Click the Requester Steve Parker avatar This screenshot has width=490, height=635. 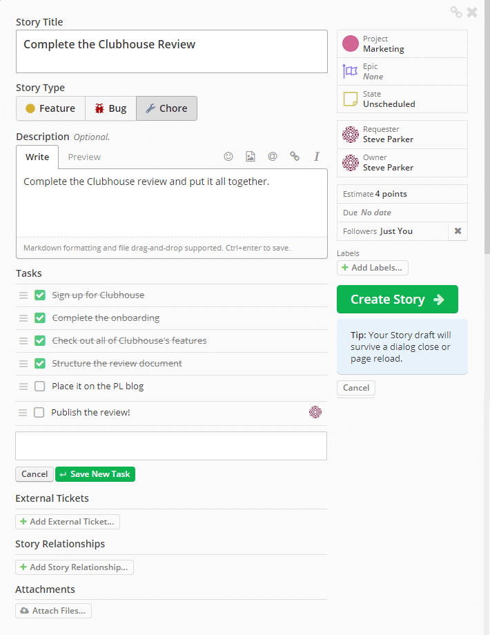click(x=351, y=135)
